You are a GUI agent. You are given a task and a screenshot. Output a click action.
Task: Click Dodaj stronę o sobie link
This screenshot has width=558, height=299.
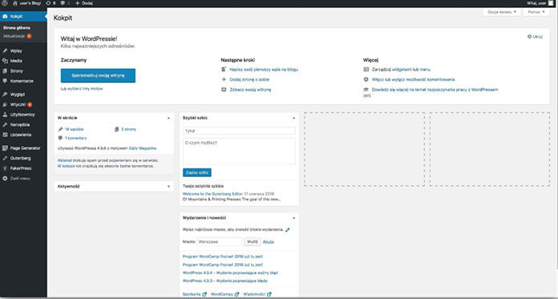(249, 79)
